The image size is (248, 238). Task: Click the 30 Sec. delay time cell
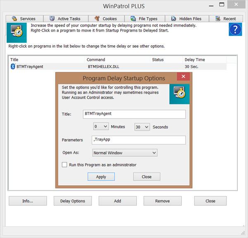click(191, 67)
